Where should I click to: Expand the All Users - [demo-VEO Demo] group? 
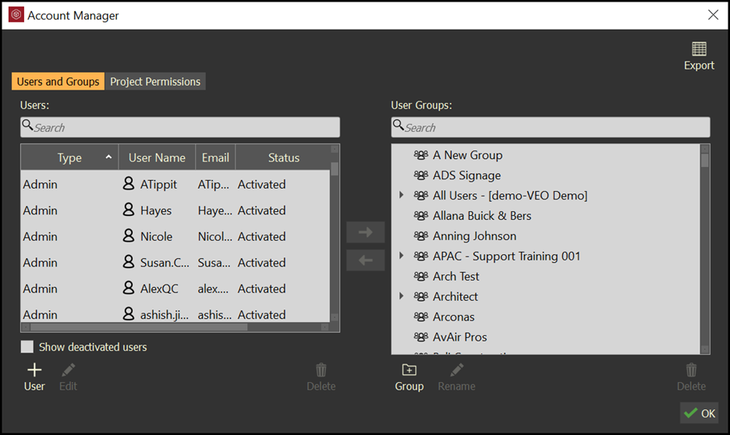coord(402,196)
